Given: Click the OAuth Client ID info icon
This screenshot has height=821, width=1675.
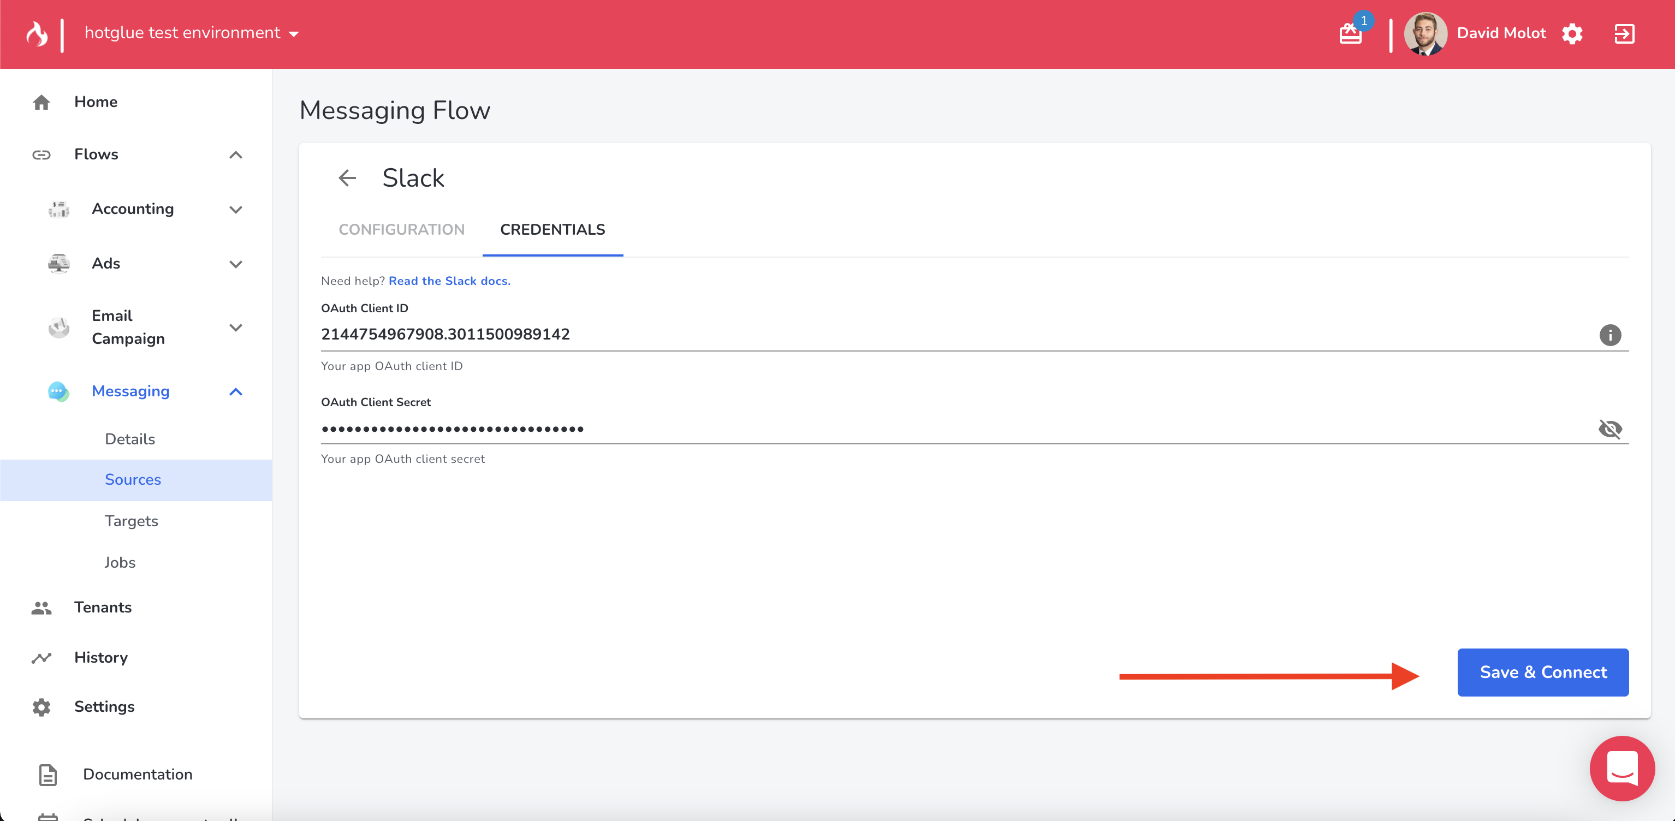Looking at the screenshot, I should click(x=1610, y=335).
